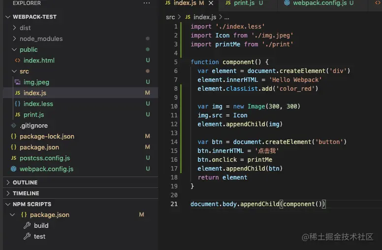Open print.js from the explorer tree

coord(34,115)
